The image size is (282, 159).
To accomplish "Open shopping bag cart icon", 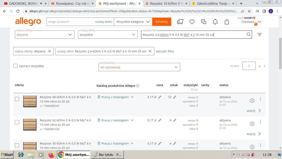I will [x=227, y=22].
